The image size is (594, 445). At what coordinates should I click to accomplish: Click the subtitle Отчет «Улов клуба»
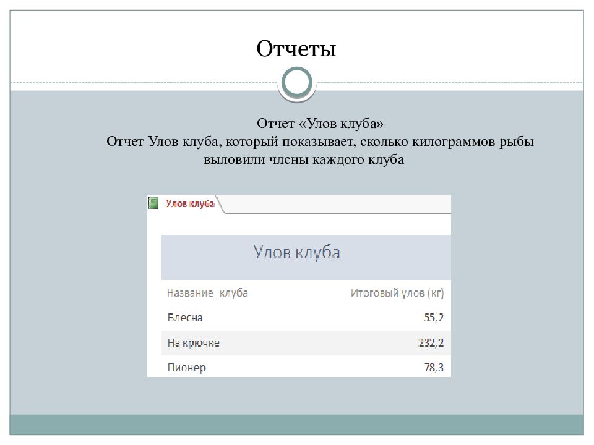tap(320, 124)
